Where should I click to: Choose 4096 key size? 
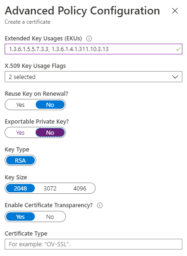pos(80,189)
